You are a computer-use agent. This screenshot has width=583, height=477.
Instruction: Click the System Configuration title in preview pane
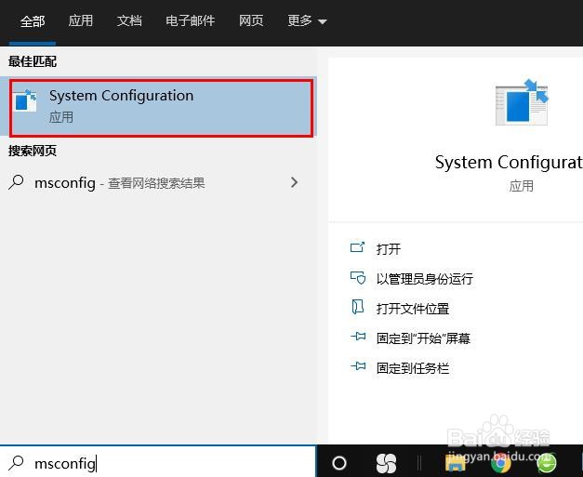509,163
